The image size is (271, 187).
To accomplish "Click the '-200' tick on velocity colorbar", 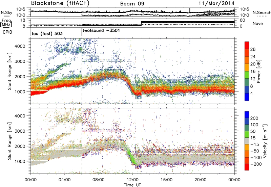I will tap(256, 164).
